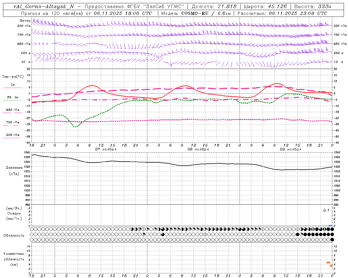Click the Ветер label of the wind panel
The image size is (348, 278).
25,21
